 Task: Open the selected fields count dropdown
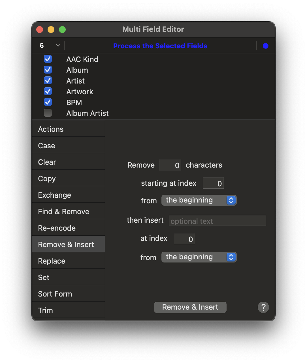click(x=50, y=46)
